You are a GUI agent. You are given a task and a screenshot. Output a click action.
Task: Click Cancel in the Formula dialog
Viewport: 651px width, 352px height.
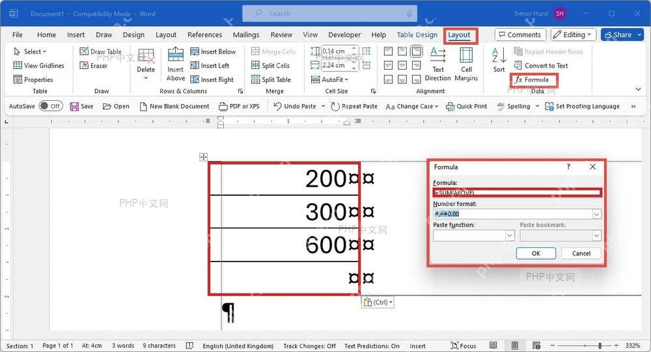coord(581,253)
